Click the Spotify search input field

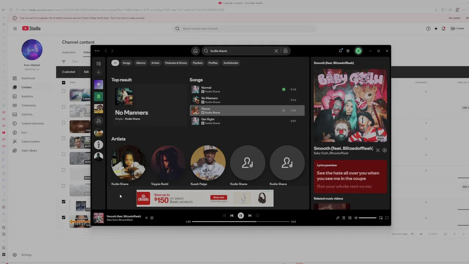coord(241,51)
